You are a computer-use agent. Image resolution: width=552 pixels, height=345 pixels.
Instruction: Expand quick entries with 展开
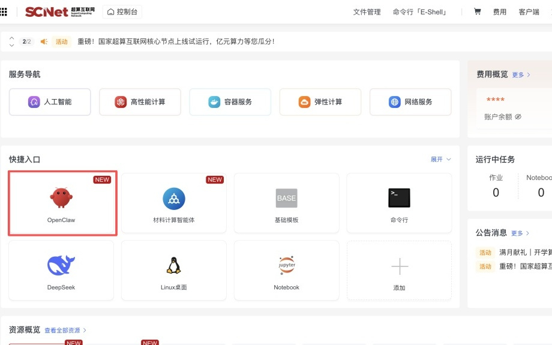pos(440,160)
